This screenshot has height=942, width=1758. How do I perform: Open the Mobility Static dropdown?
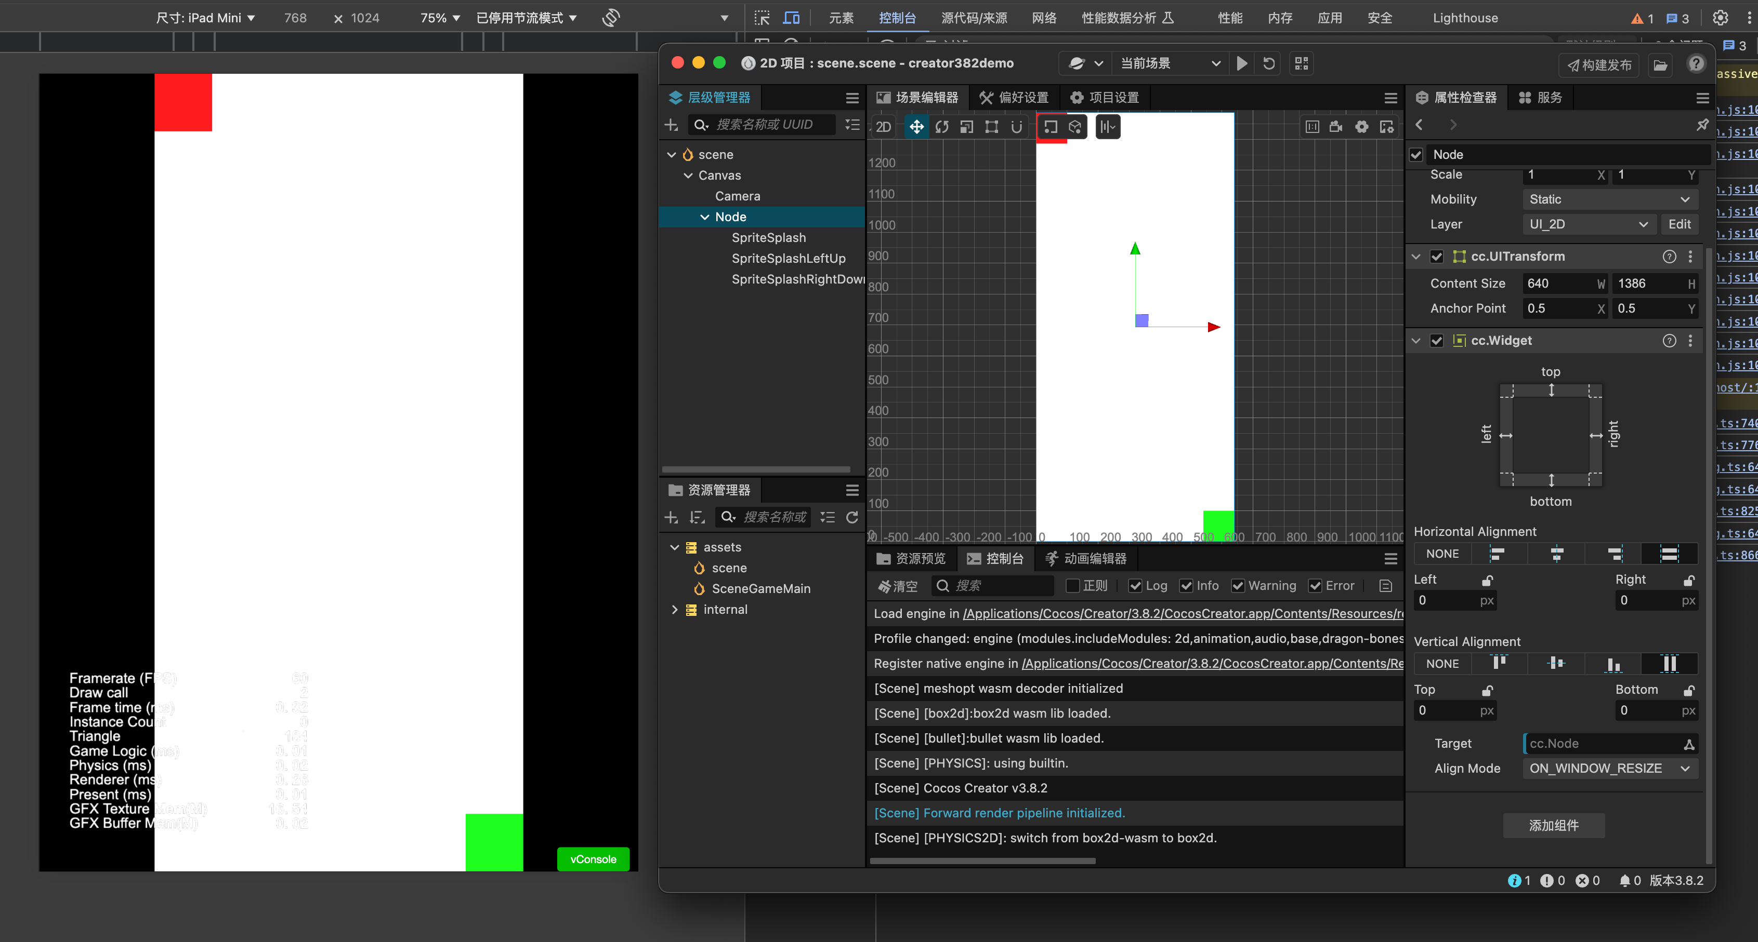(x=1608, y=199)
